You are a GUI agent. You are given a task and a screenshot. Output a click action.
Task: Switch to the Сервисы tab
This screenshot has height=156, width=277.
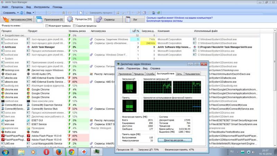click(x=109, y=20)
